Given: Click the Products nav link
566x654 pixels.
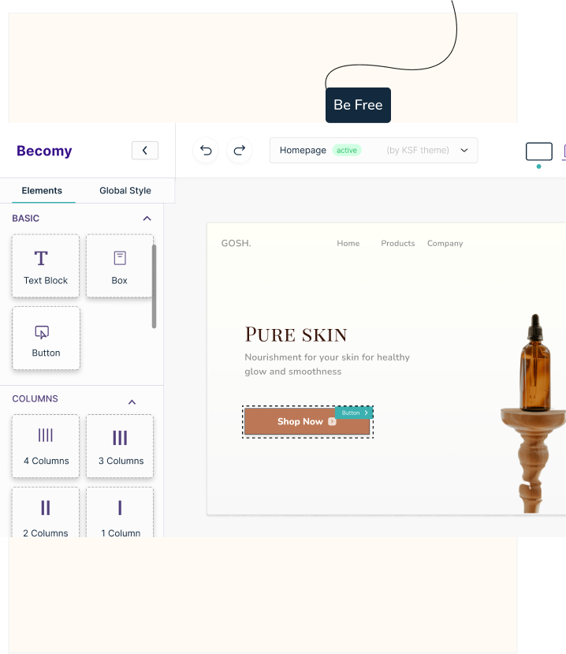Looking at the screenshot, I should point(397,244).
